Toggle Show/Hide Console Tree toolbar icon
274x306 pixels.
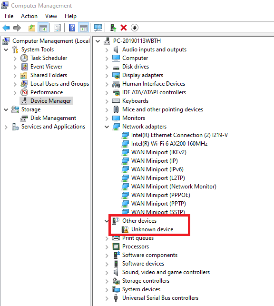[x=43, y=28]
